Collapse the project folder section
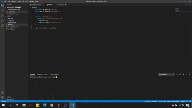 6,16
